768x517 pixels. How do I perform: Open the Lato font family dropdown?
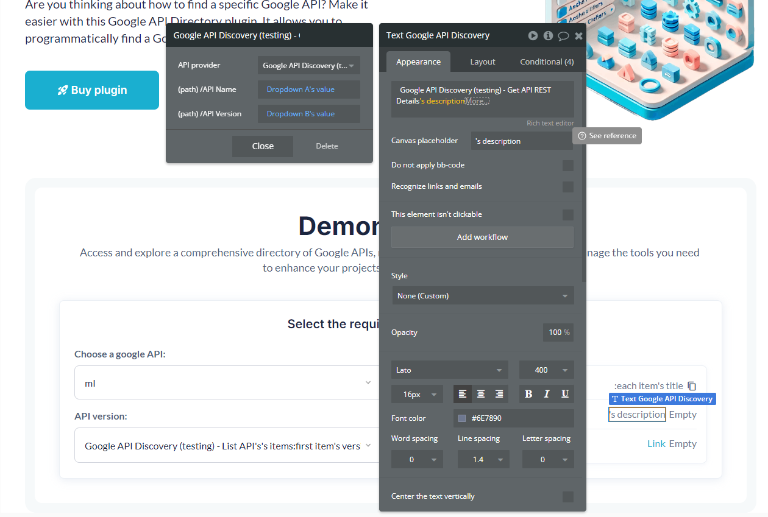(450, 370)
